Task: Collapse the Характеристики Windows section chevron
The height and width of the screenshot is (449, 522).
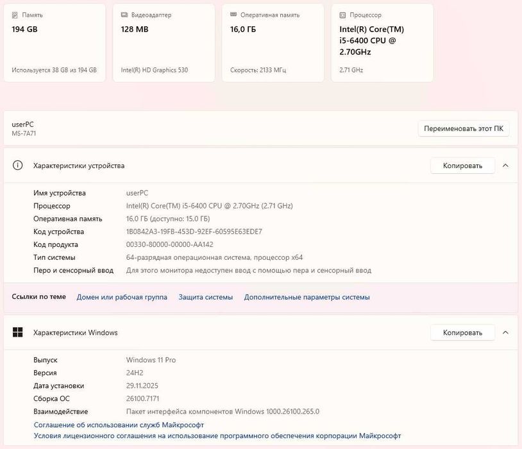Action: [x=505, y=332]
